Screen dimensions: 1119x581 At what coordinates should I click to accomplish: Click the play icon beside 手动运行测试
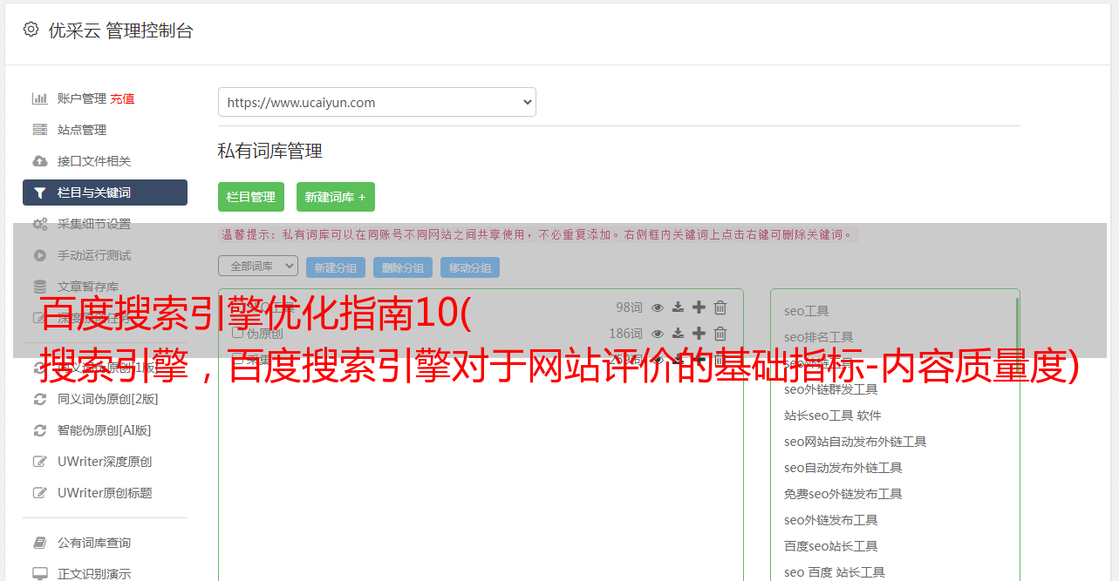(40, 255)
